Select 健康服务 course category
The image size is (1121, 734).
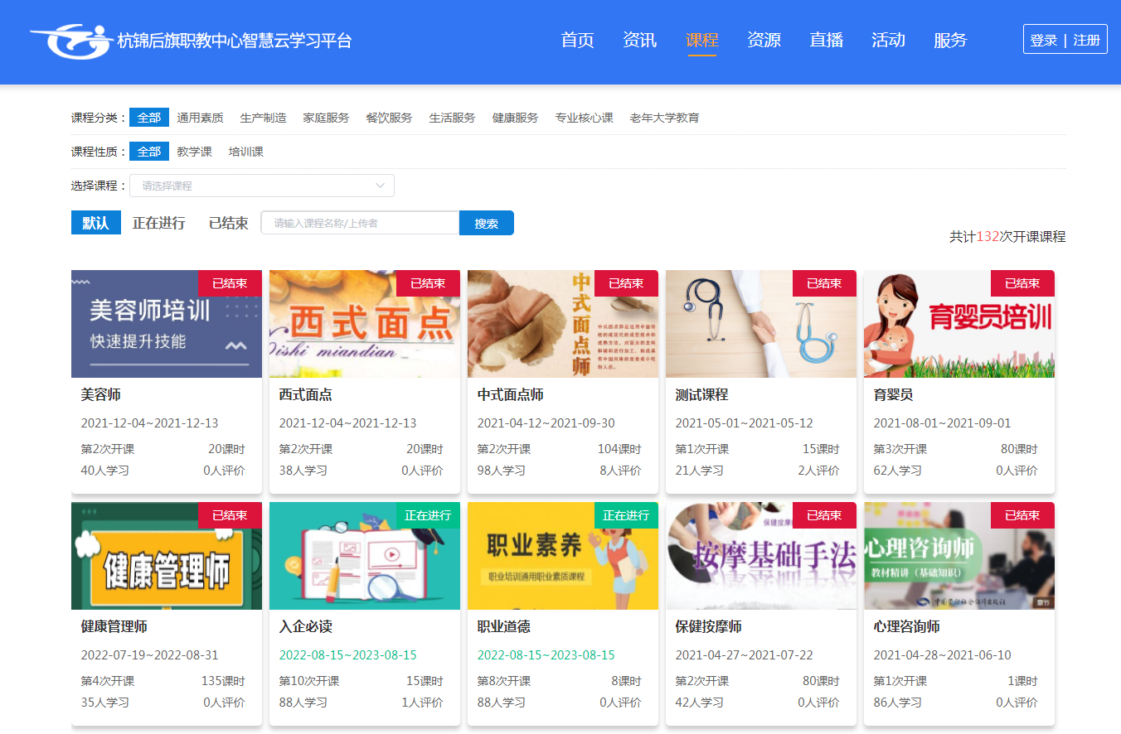click(515, 118)
